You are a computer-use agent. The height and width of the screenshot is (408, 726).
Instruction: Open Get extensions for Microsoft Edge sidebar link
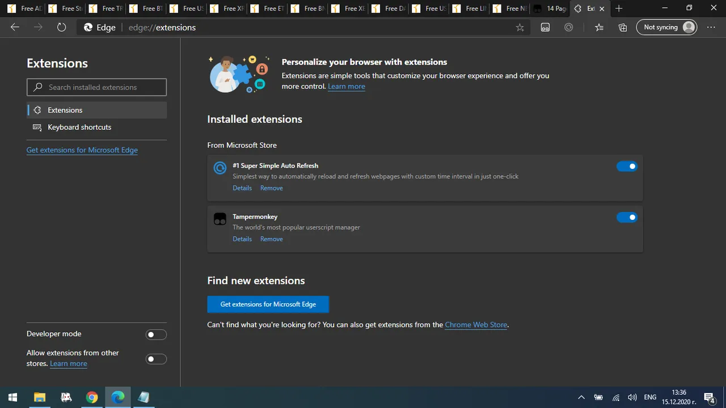[x=82, y=150]
